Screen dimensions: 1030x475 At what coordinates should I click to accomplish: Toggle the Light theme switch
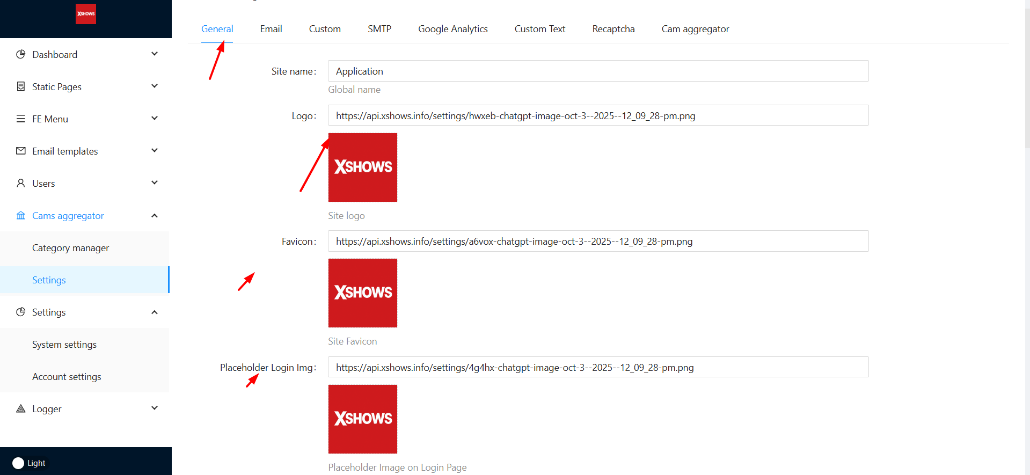[x=19, y=463]
